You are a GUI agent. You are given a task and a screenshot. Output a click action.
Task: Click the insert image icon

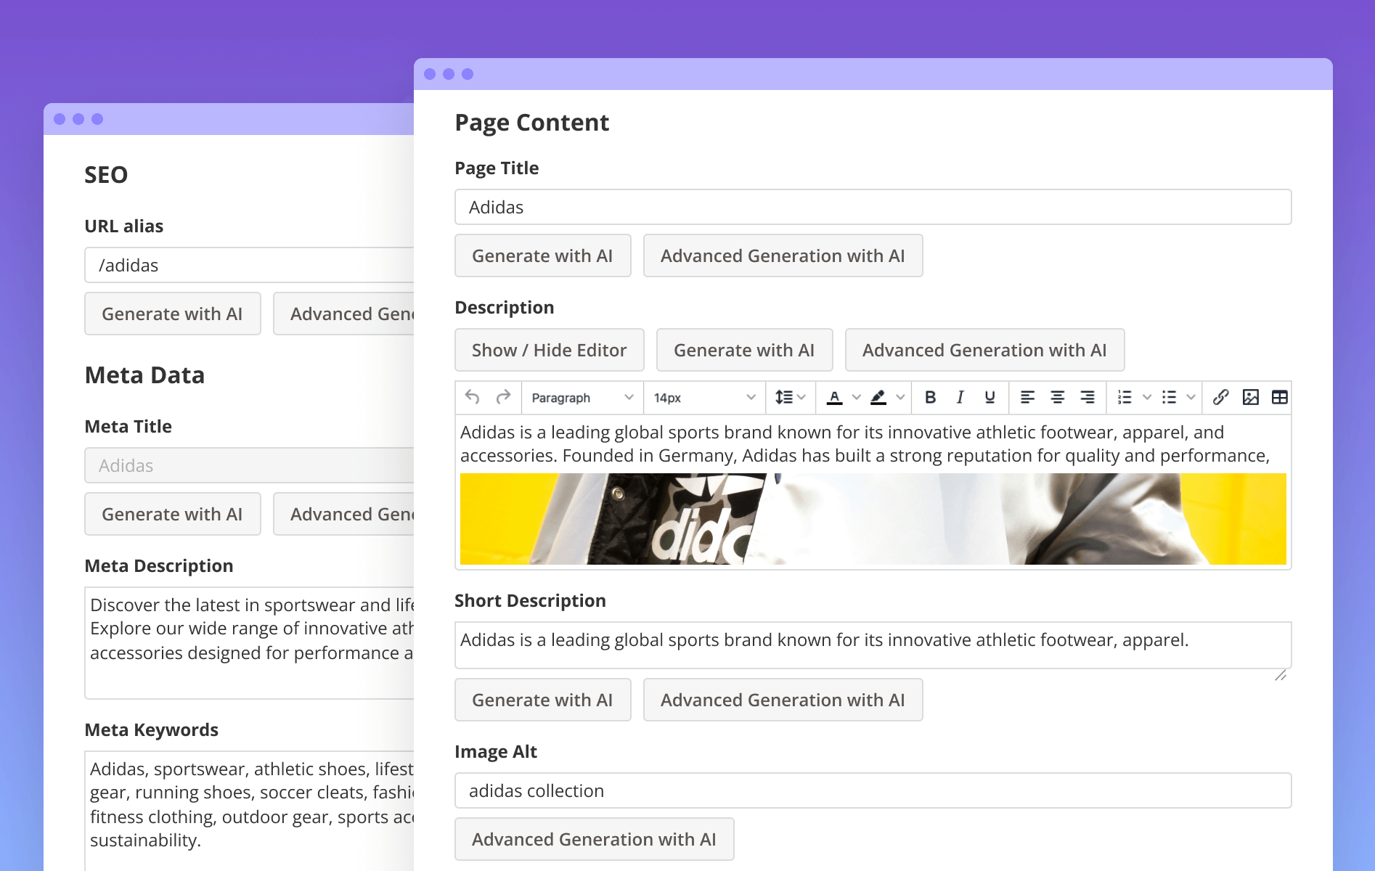[1250, 397]
